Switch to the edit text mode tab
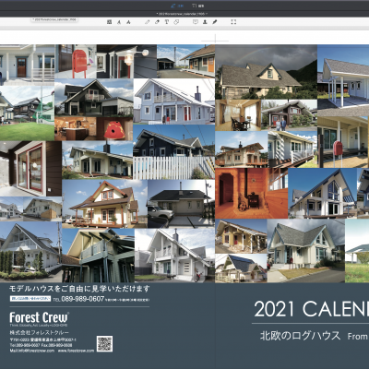 (198, 6)
